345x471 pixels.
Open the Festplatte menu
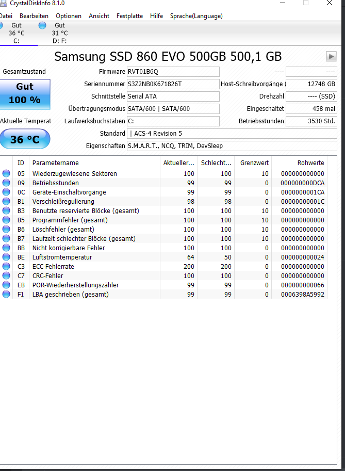coord(130,16)
